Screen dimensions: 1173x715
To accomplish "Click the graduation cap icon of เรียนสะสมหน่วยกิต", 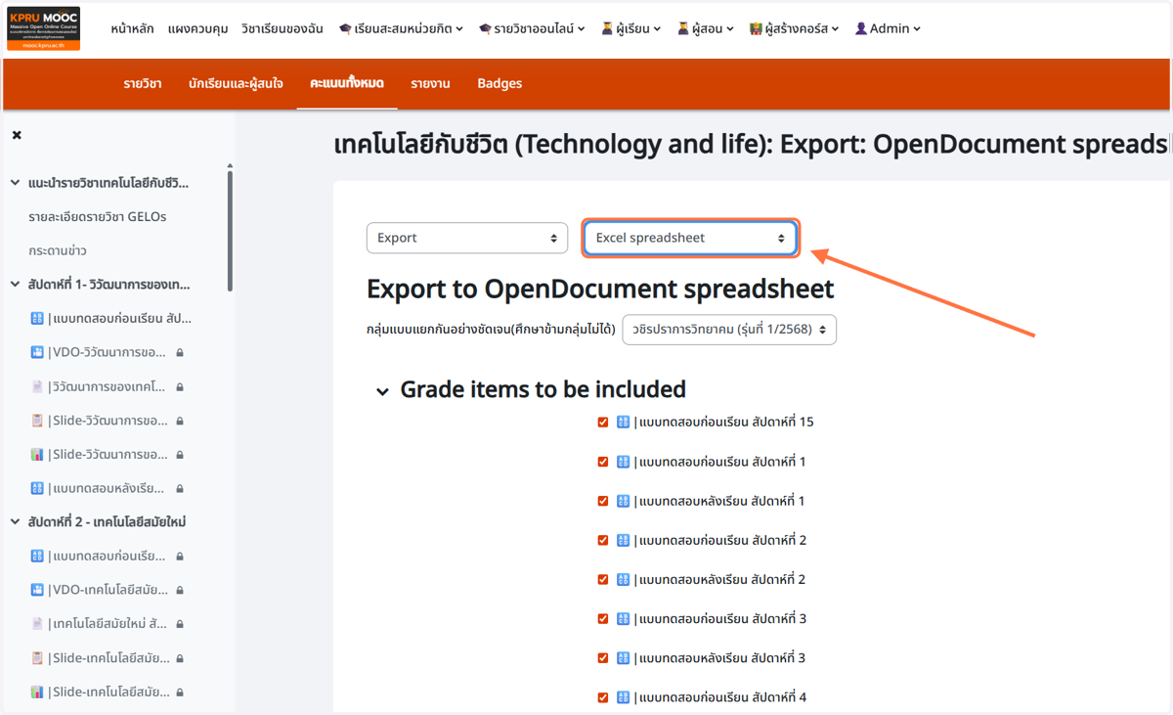I will tap(345, 29).
